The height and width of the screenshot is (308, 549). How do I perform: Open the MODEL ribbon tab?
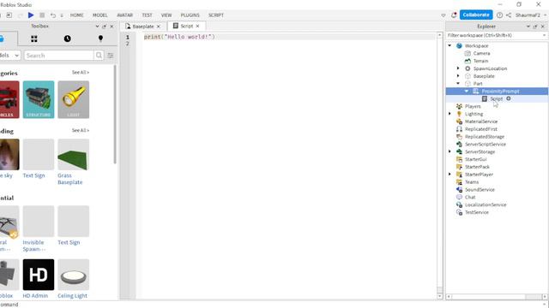tap(100, 15)
